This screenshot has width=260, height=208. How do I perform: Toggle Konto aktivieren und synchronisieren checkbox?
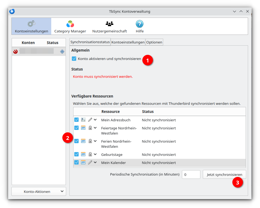pyautogui.click(x=74, y=59)
